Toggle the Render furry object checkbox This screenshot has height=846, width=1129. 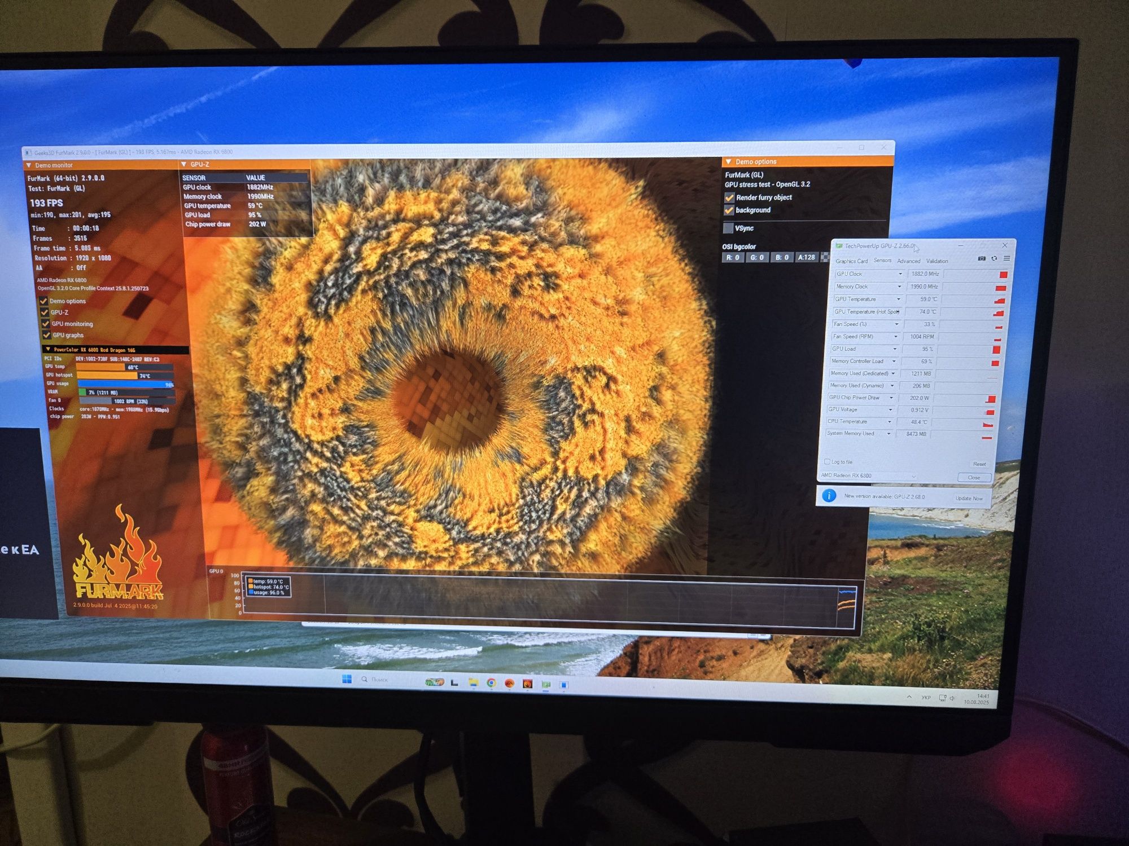(729, 198)
